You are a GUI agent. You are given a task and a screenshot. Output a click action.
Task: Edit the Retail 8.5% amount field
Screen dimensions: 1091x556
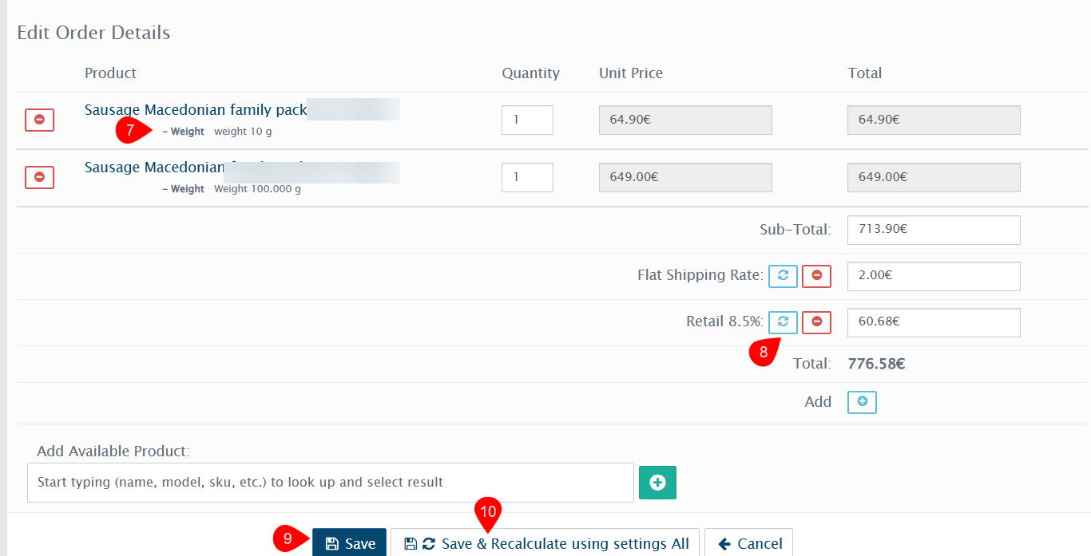tap(933, 322)
